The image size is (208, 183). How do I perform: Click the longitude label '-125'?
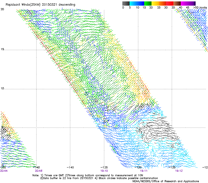click(x=172, y=167)
